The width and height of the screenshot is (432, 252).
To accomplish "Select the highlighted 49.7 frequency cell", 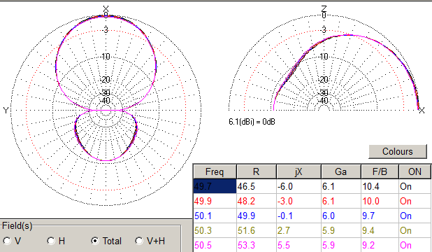I will (x=215, y=186).
